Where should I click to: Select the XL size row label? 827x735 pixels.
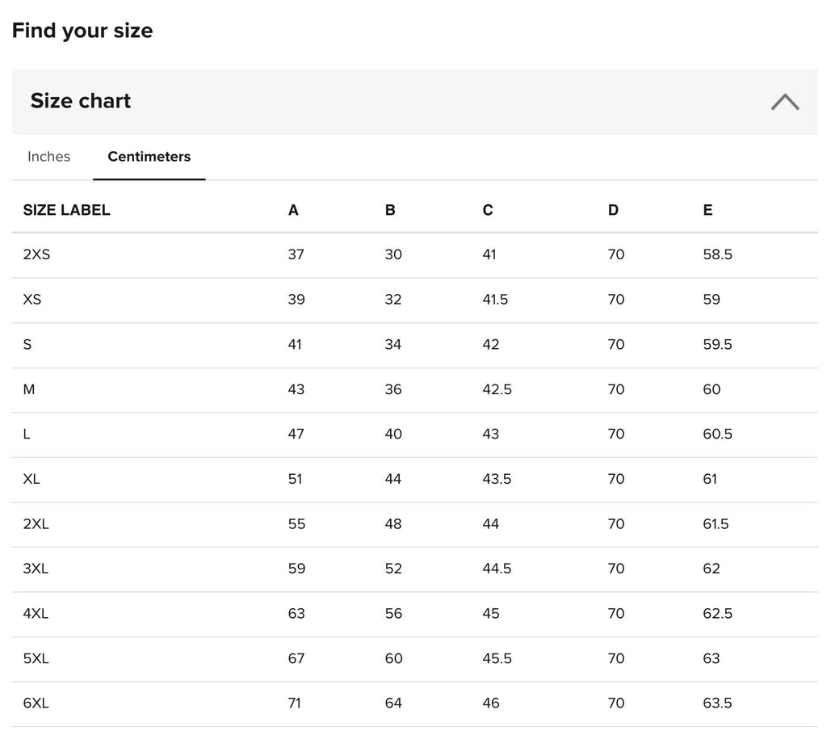[31, 479]
